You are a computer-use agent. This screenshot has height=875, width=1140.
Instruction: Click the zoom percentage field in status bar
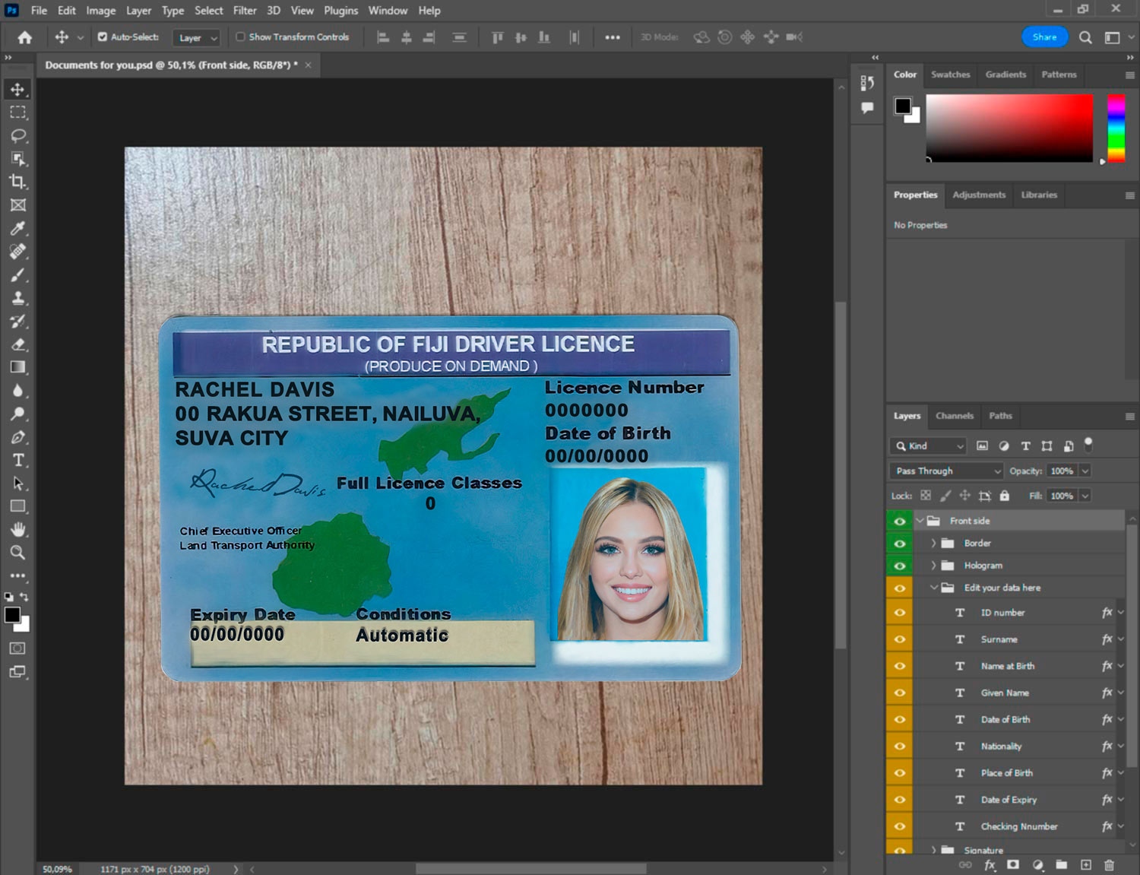coord(57,869)
